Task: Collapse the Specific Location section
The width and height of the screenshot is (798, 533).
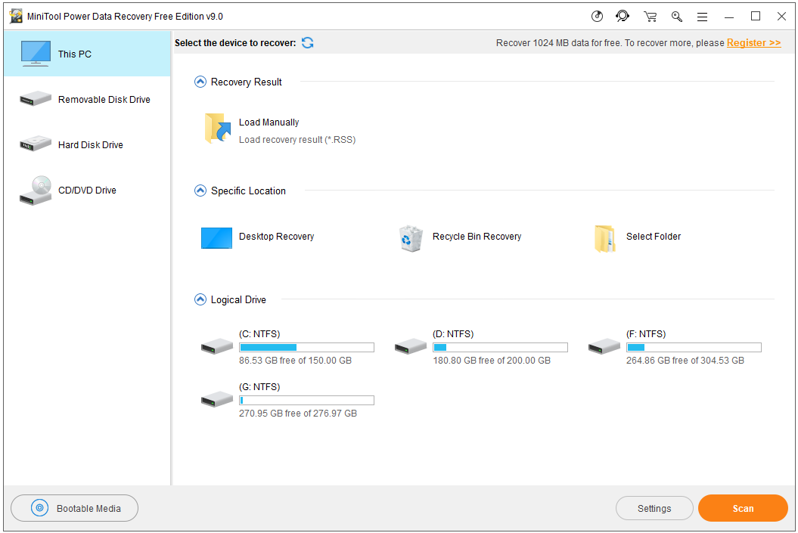Action: [x=200, y=191]
